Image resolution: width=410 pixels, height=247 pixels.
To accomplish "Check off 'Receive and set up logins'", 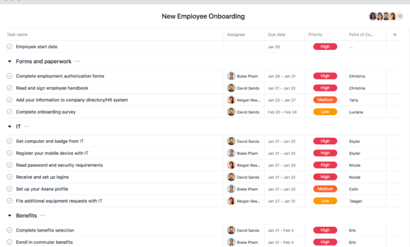I will 9,177.
